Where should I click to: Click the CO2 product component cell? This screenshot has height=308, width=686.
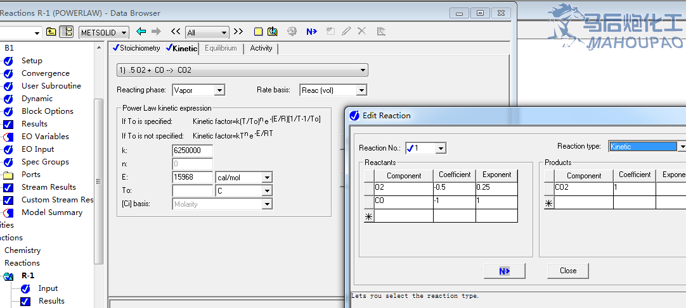click(x=584, y=189)
